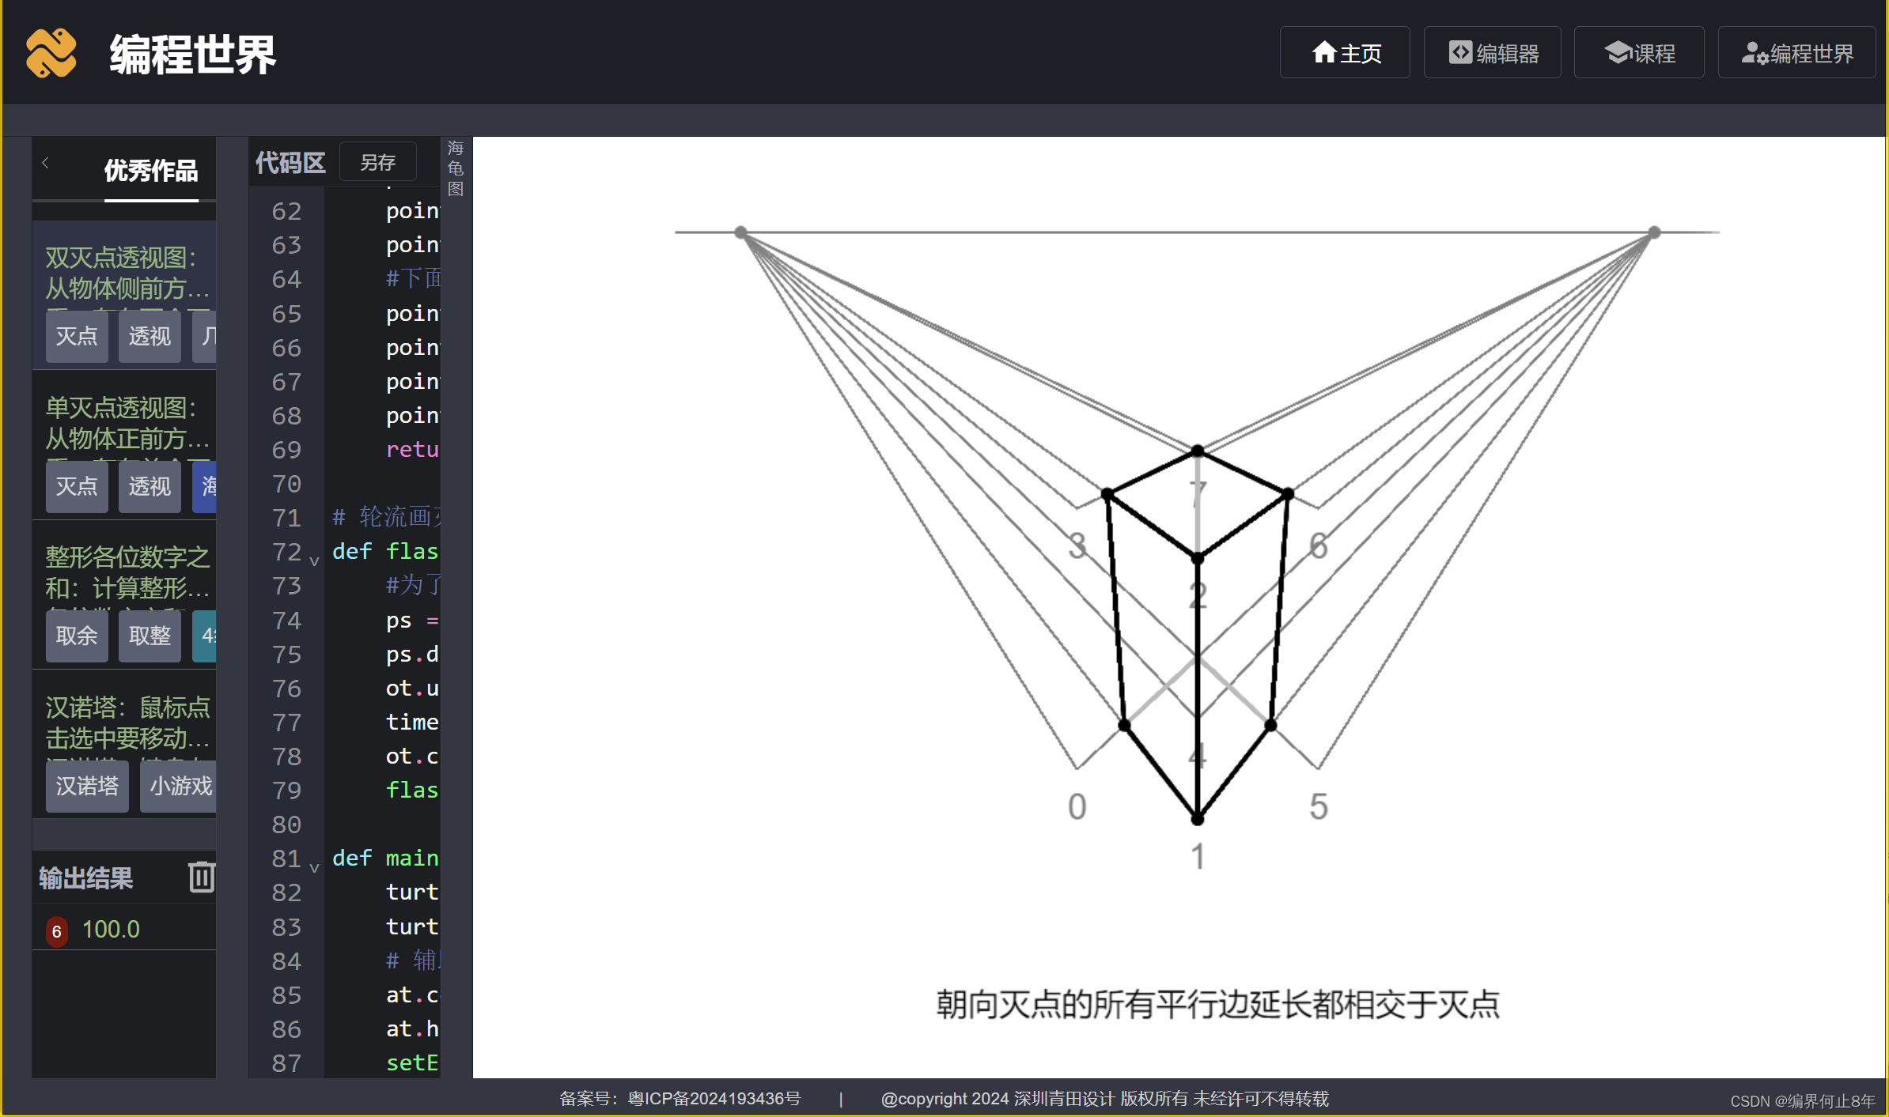Open the 主页 home button
Screen dimensions: 1889x1117
pos(1345,53)
